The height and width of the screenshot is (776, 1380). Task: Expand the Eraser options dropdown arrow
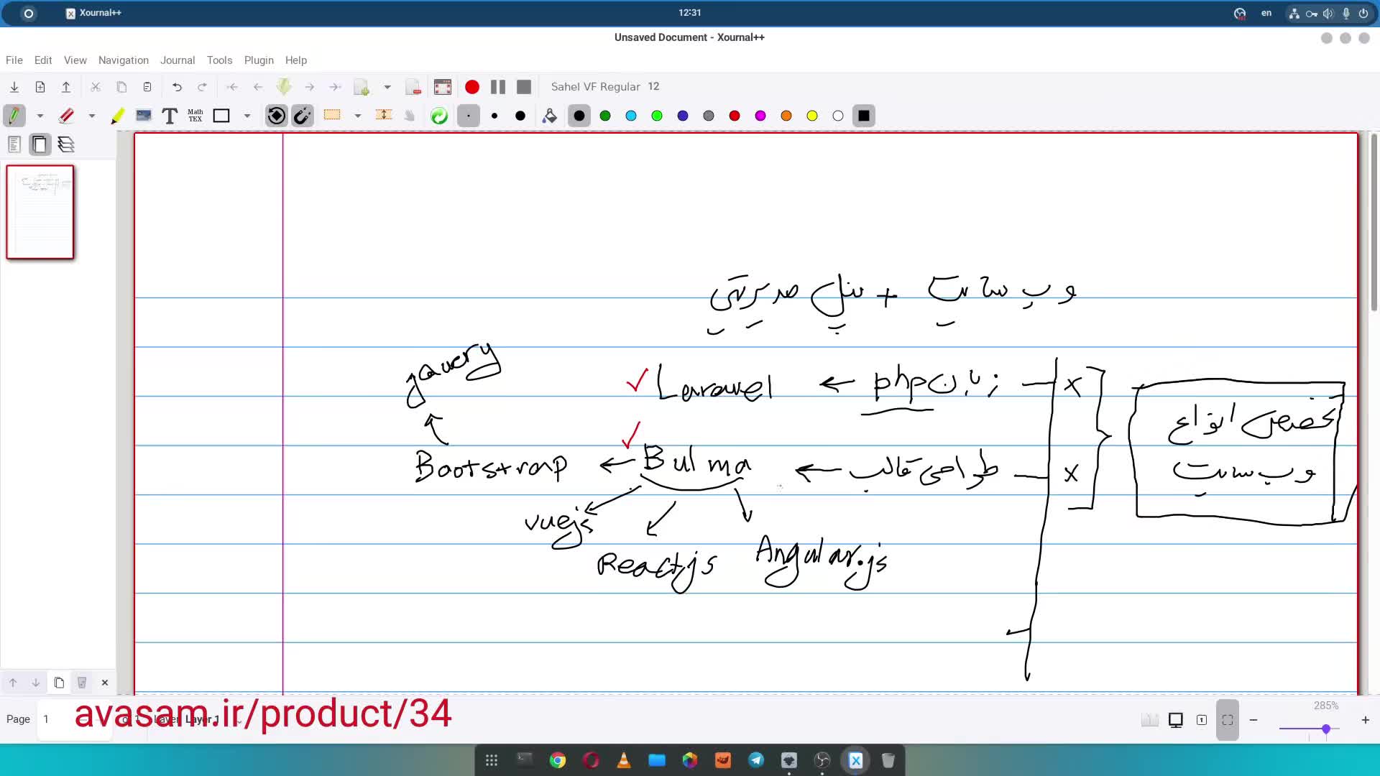[x=92, y=116]
